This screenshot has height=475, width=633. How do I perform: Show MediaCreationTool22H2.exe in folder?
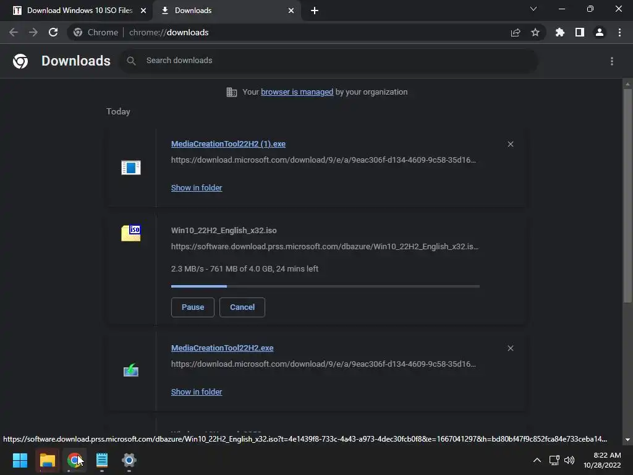[x=197, y=392]
